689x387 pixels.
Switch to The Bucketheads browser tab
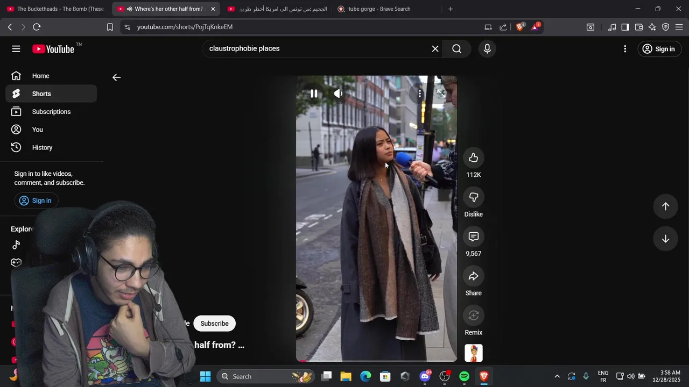(x=55, y=9)
